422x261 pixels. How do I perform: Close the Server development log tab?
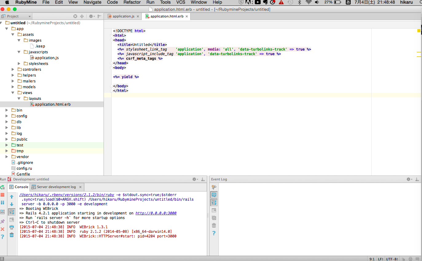tap(80, 187)
